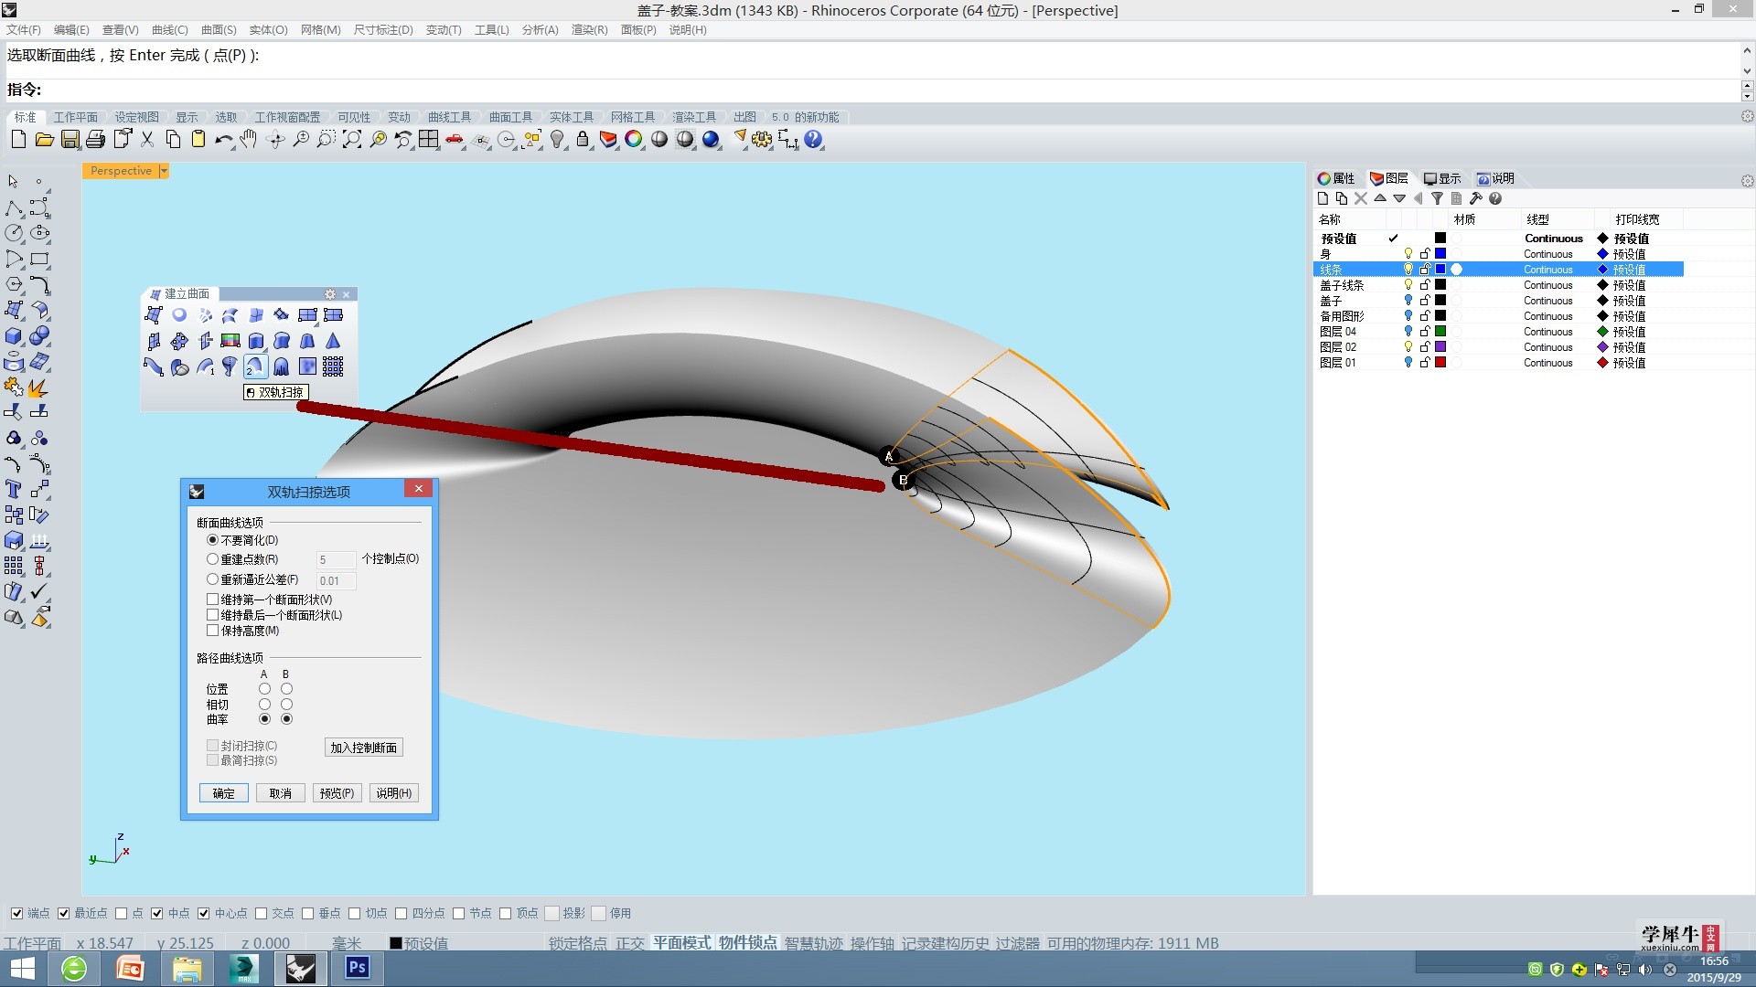This screenshot has height=987, width=1756.
Task: Toggle visibility bulb of layer 盖子
Action: point(1408,300)
